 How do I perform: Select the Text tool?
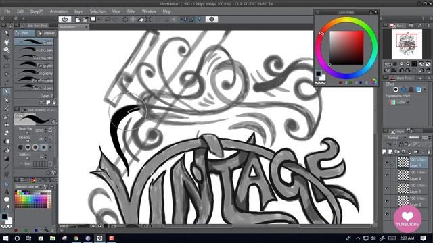pos(6,192)
